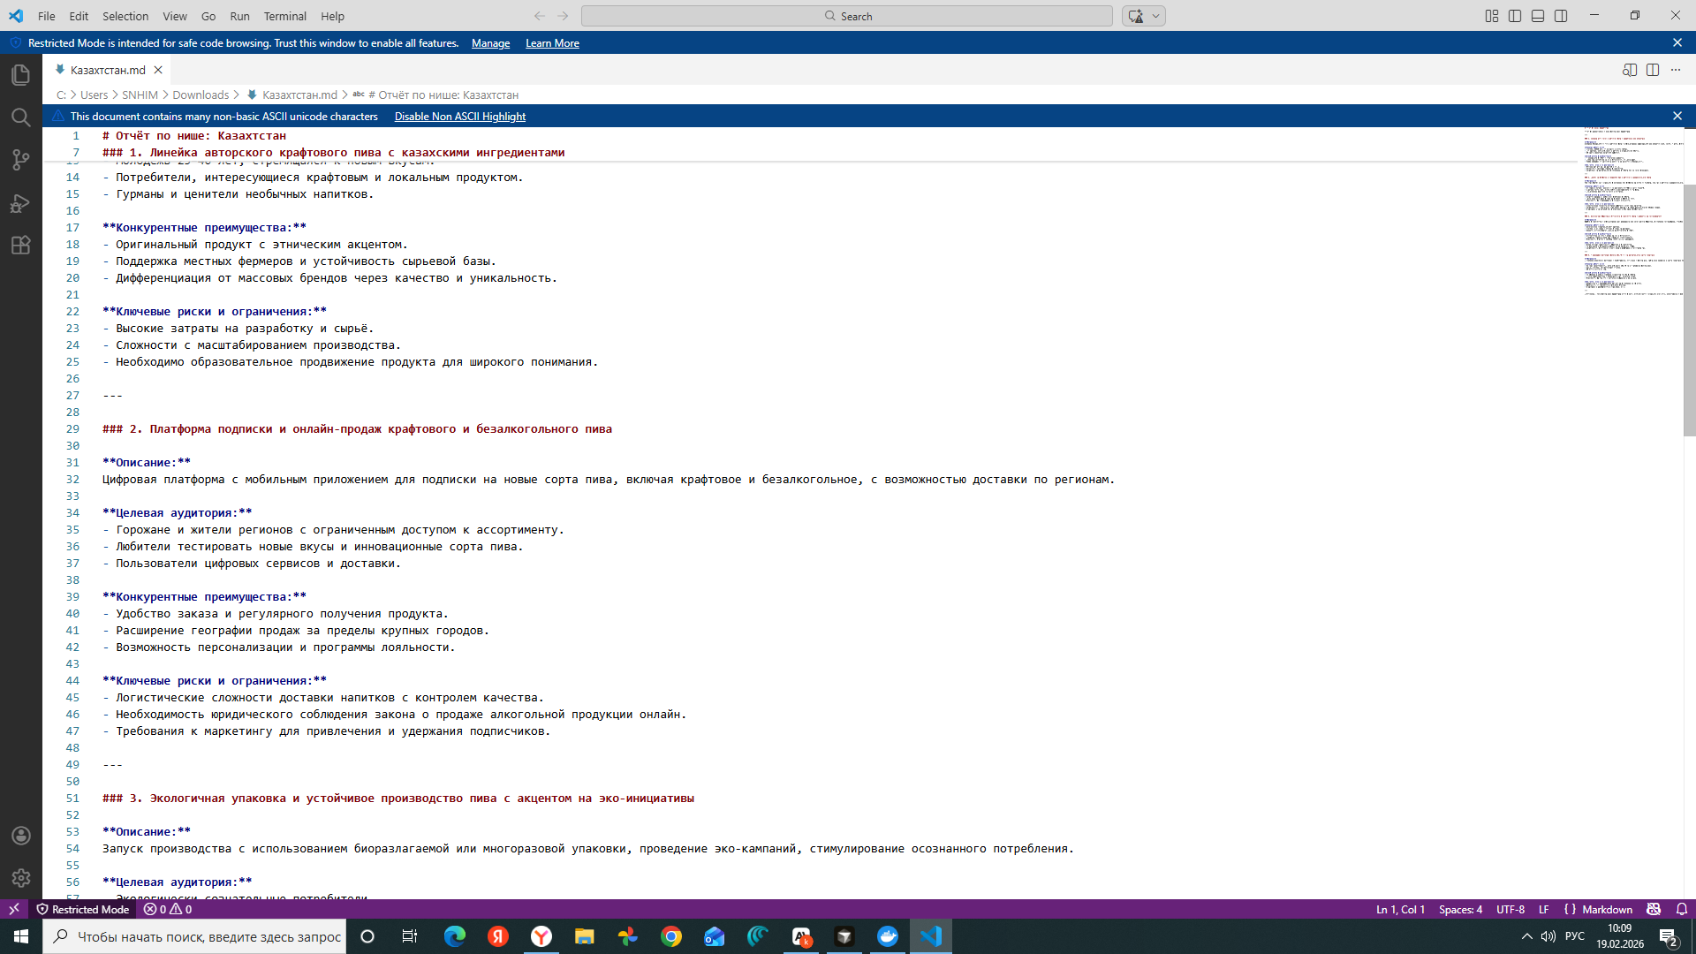Close the non-ASCII characters notification

(x=1677, y=116)
